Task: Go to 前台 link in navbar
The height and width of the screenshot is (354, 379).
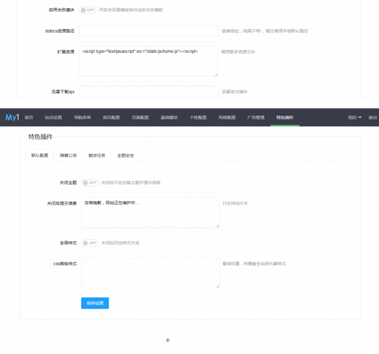Action: click(x=373, y=117)
